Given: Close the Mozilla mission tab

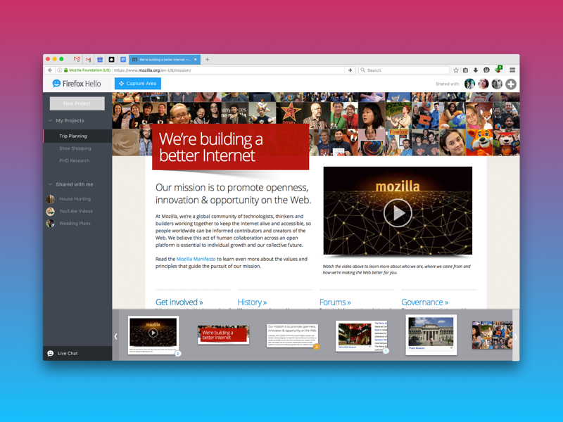Looking at the screenshot, I should coord(196,60).
